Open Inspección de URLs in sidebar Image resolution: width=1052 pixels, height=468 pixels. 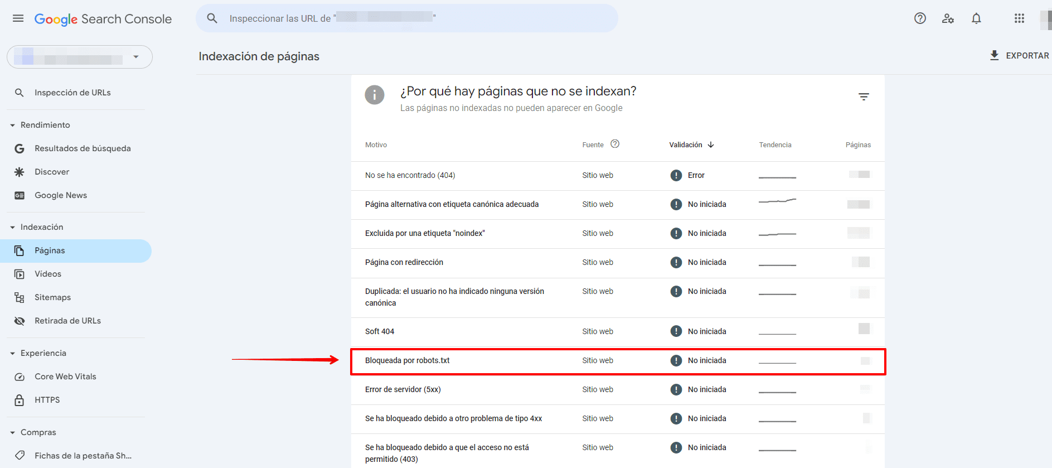76,93
